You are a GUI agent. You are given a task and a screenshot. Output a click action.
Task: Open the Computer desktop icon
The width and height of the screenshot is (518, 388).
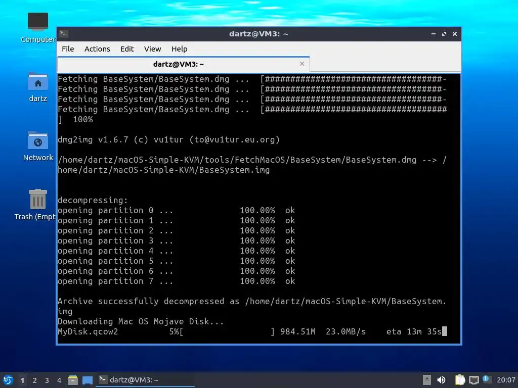38,28
